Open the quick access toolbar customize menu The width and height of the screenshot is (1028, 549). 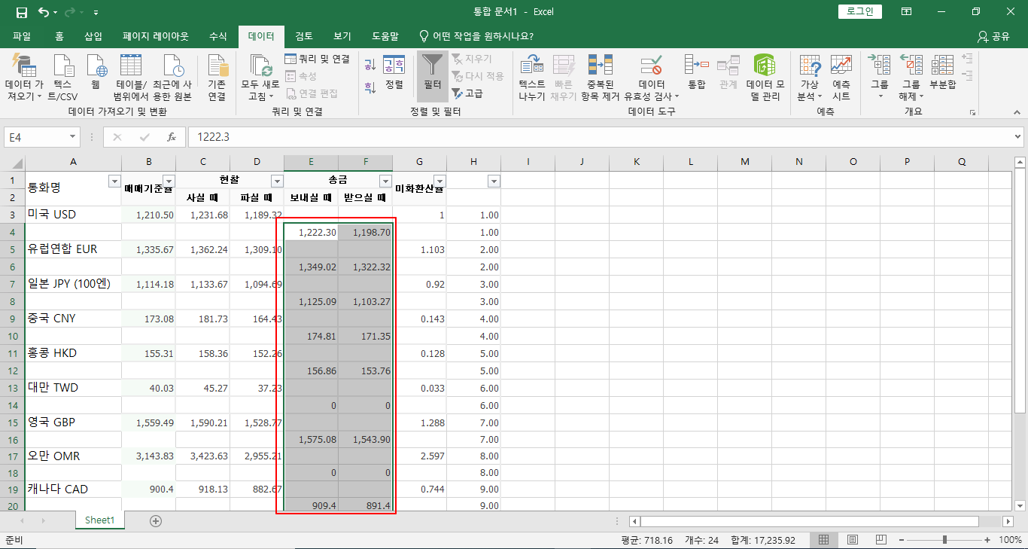tap(96, 13)
